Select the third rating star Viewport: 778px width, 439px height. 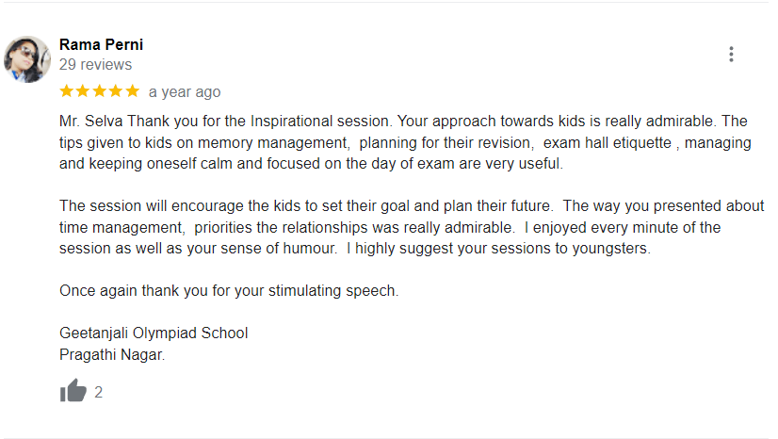[99, 91]
